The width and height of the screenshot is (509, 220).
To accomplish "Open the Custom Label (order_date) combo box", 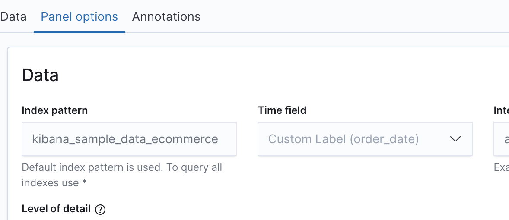I will [x=344, y=139].
